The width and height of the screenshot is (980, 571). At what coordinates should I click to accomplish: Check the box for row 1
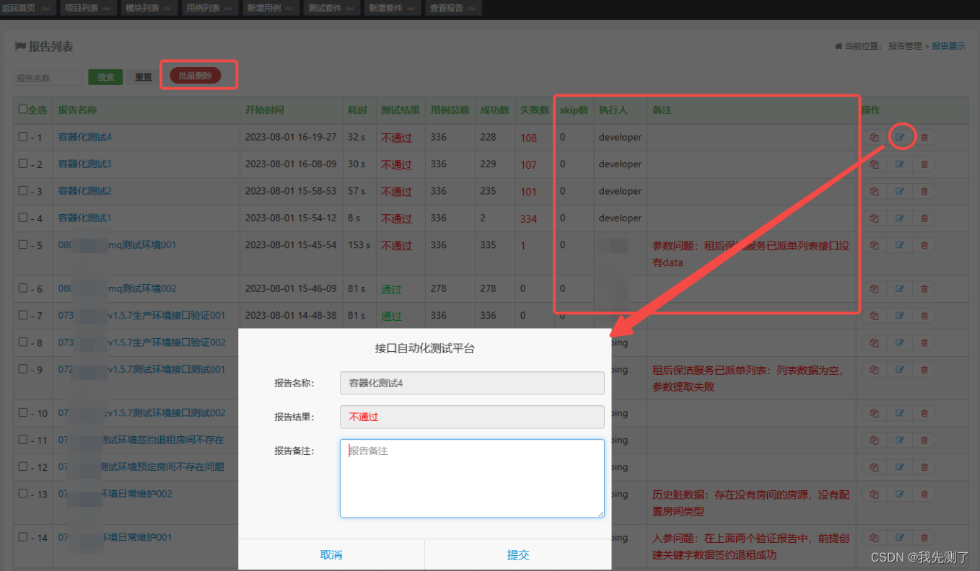pos(23,137)
